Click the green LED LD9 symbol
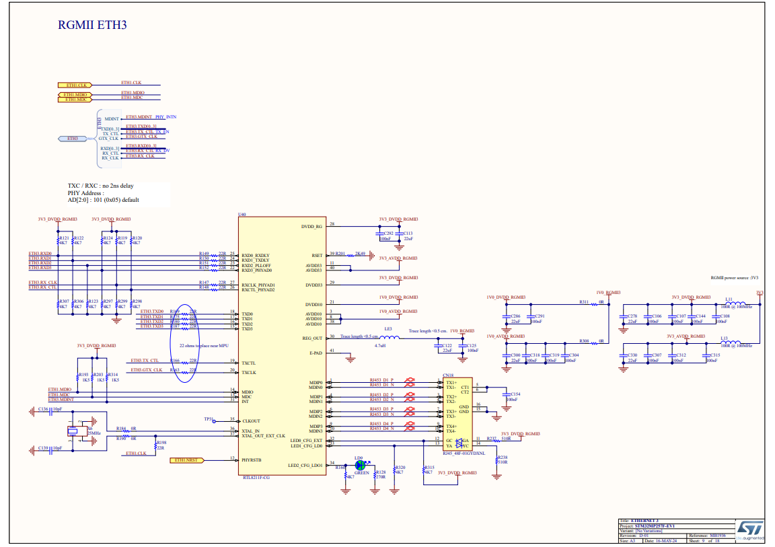The width and height of the screenshot is (775, 547). (x=361, y=466)
